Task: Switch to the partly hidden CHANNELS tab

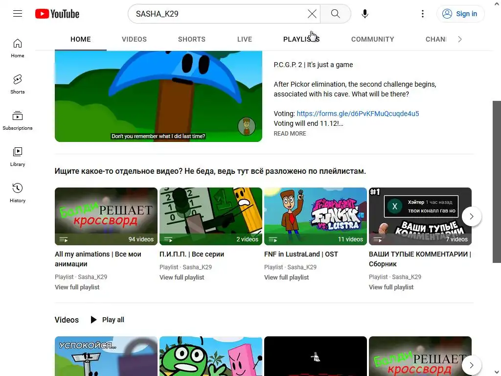Action: pyautogui.click(x=436, y=39)
